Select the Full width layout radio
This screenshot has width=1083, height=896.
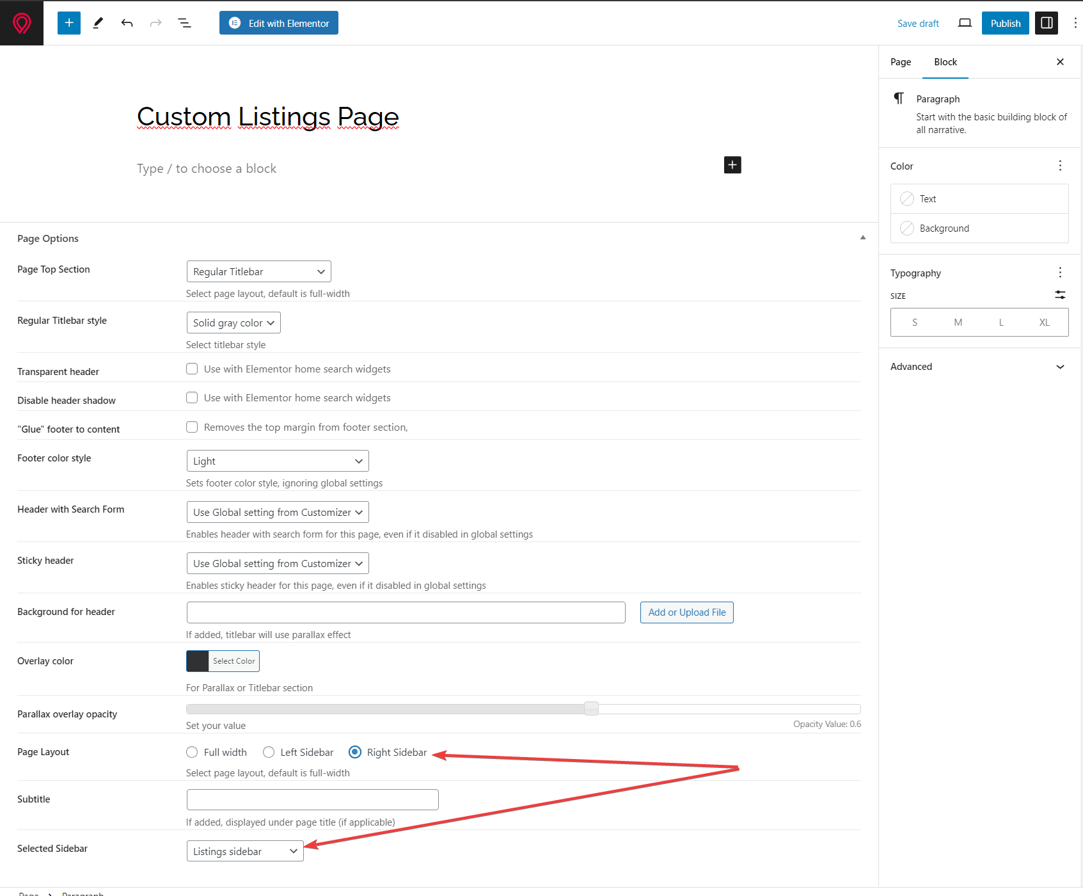pos(192,752)
